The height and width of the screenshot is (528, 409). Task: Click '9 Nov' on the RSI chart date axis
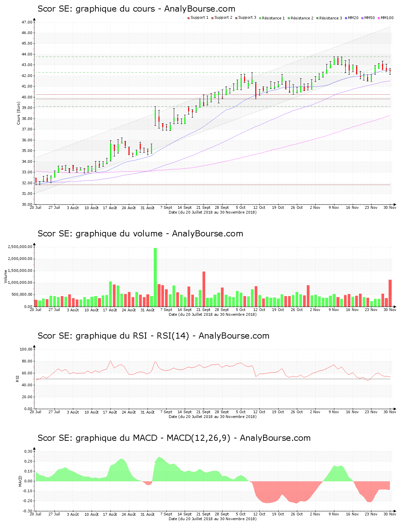(x=334, y=412)
